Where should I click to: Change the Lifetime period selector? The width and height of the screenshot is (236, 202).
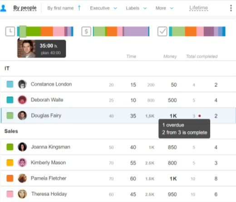tap(199, 8)
